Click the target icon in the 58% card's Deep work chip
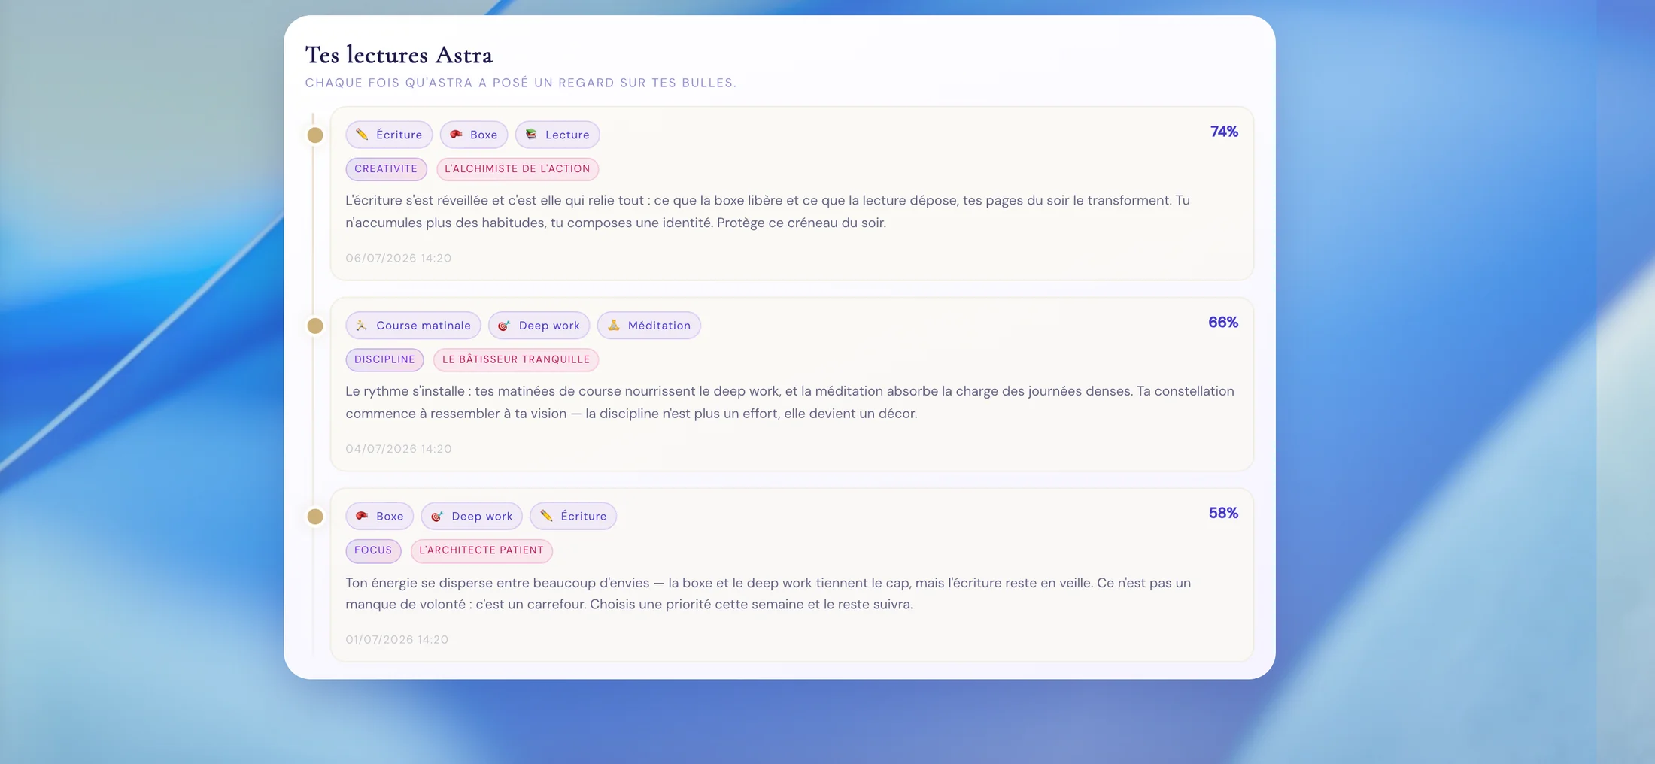The height and width of the screenshot is (764, 1655). pos(437,516)
